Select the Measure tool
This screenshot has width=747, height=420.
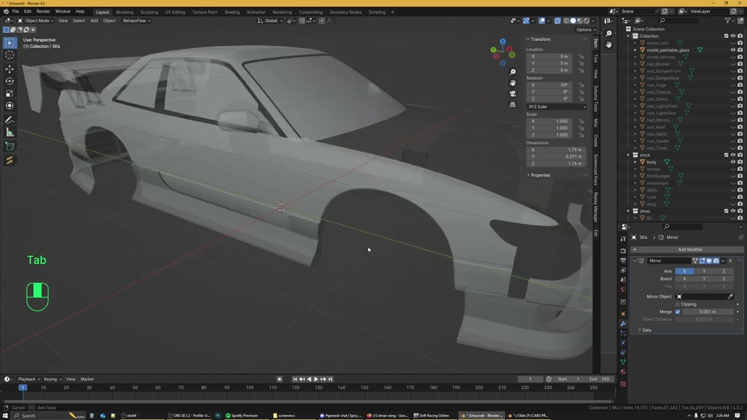pos(9,133)
